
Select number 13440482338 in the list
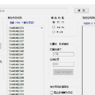point(16,45)
